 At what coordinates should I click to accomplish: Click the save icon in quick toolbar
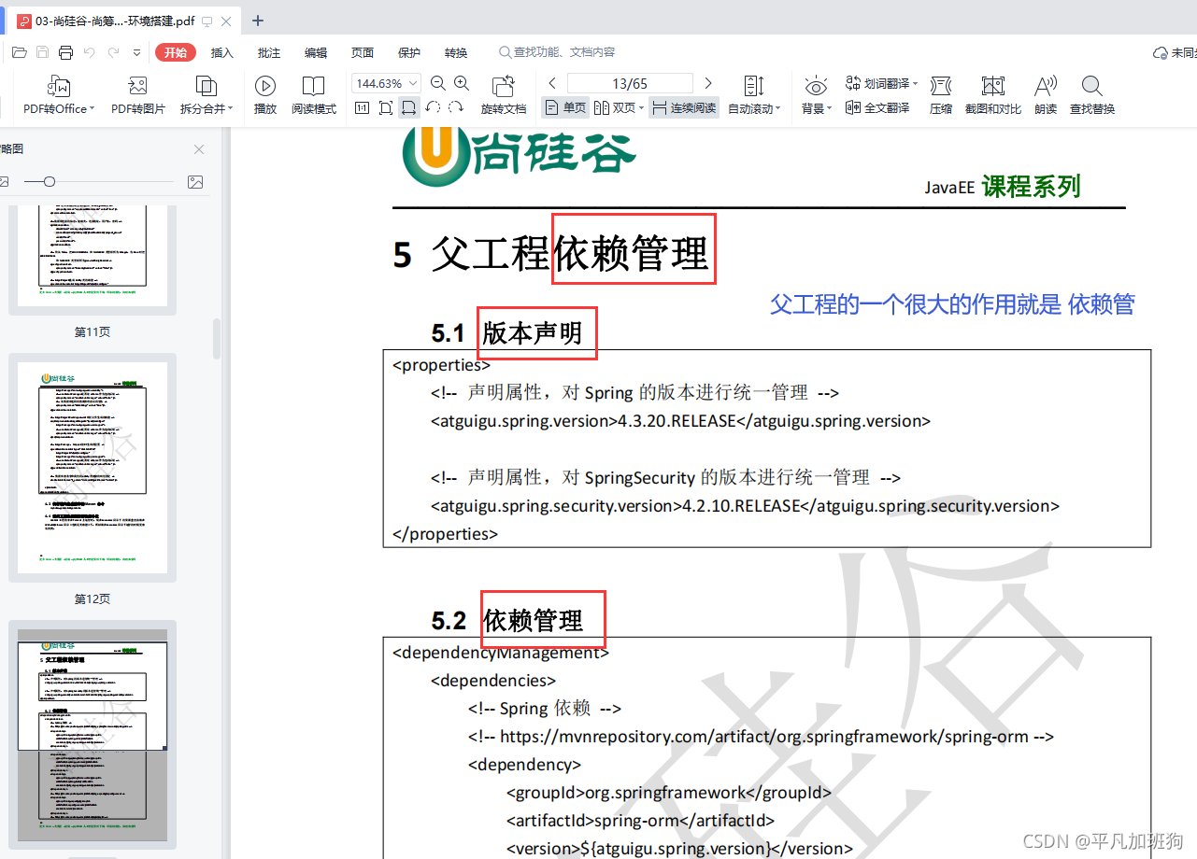pyautogui.click(x=43, y=52)
